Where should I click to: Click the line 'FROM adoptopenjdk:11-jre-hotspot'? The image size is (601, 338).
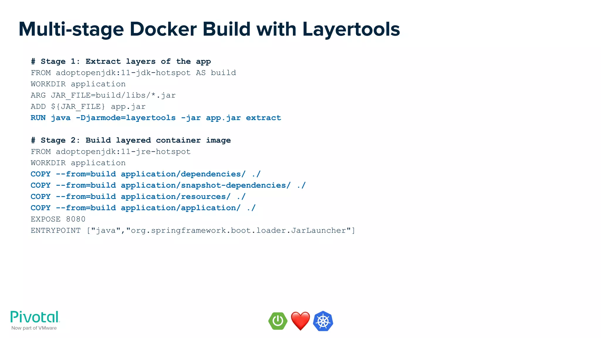[x=111, y=152]
